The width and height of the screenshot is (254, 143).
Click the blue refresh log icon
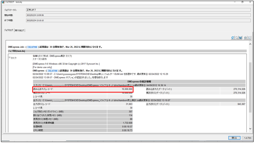coord(232,38)
